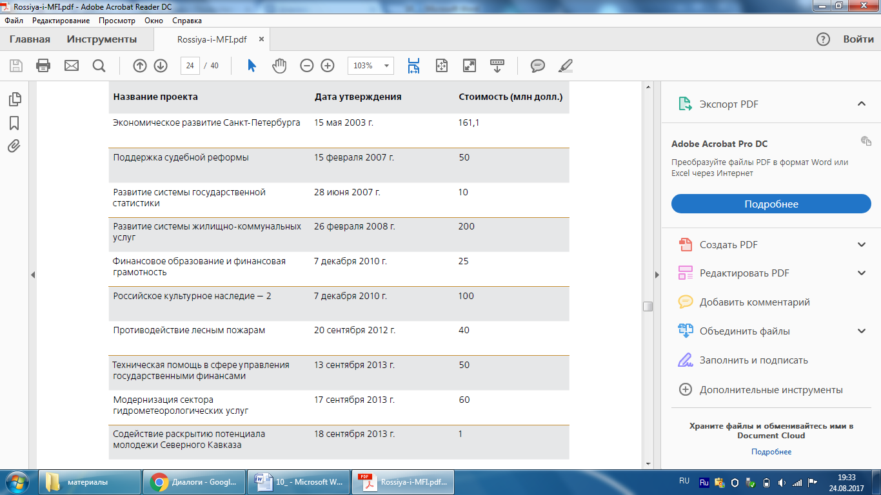Click the Save file icon
Screen dimensions: 881x495
pyautogui.click(x=16, y=66)
